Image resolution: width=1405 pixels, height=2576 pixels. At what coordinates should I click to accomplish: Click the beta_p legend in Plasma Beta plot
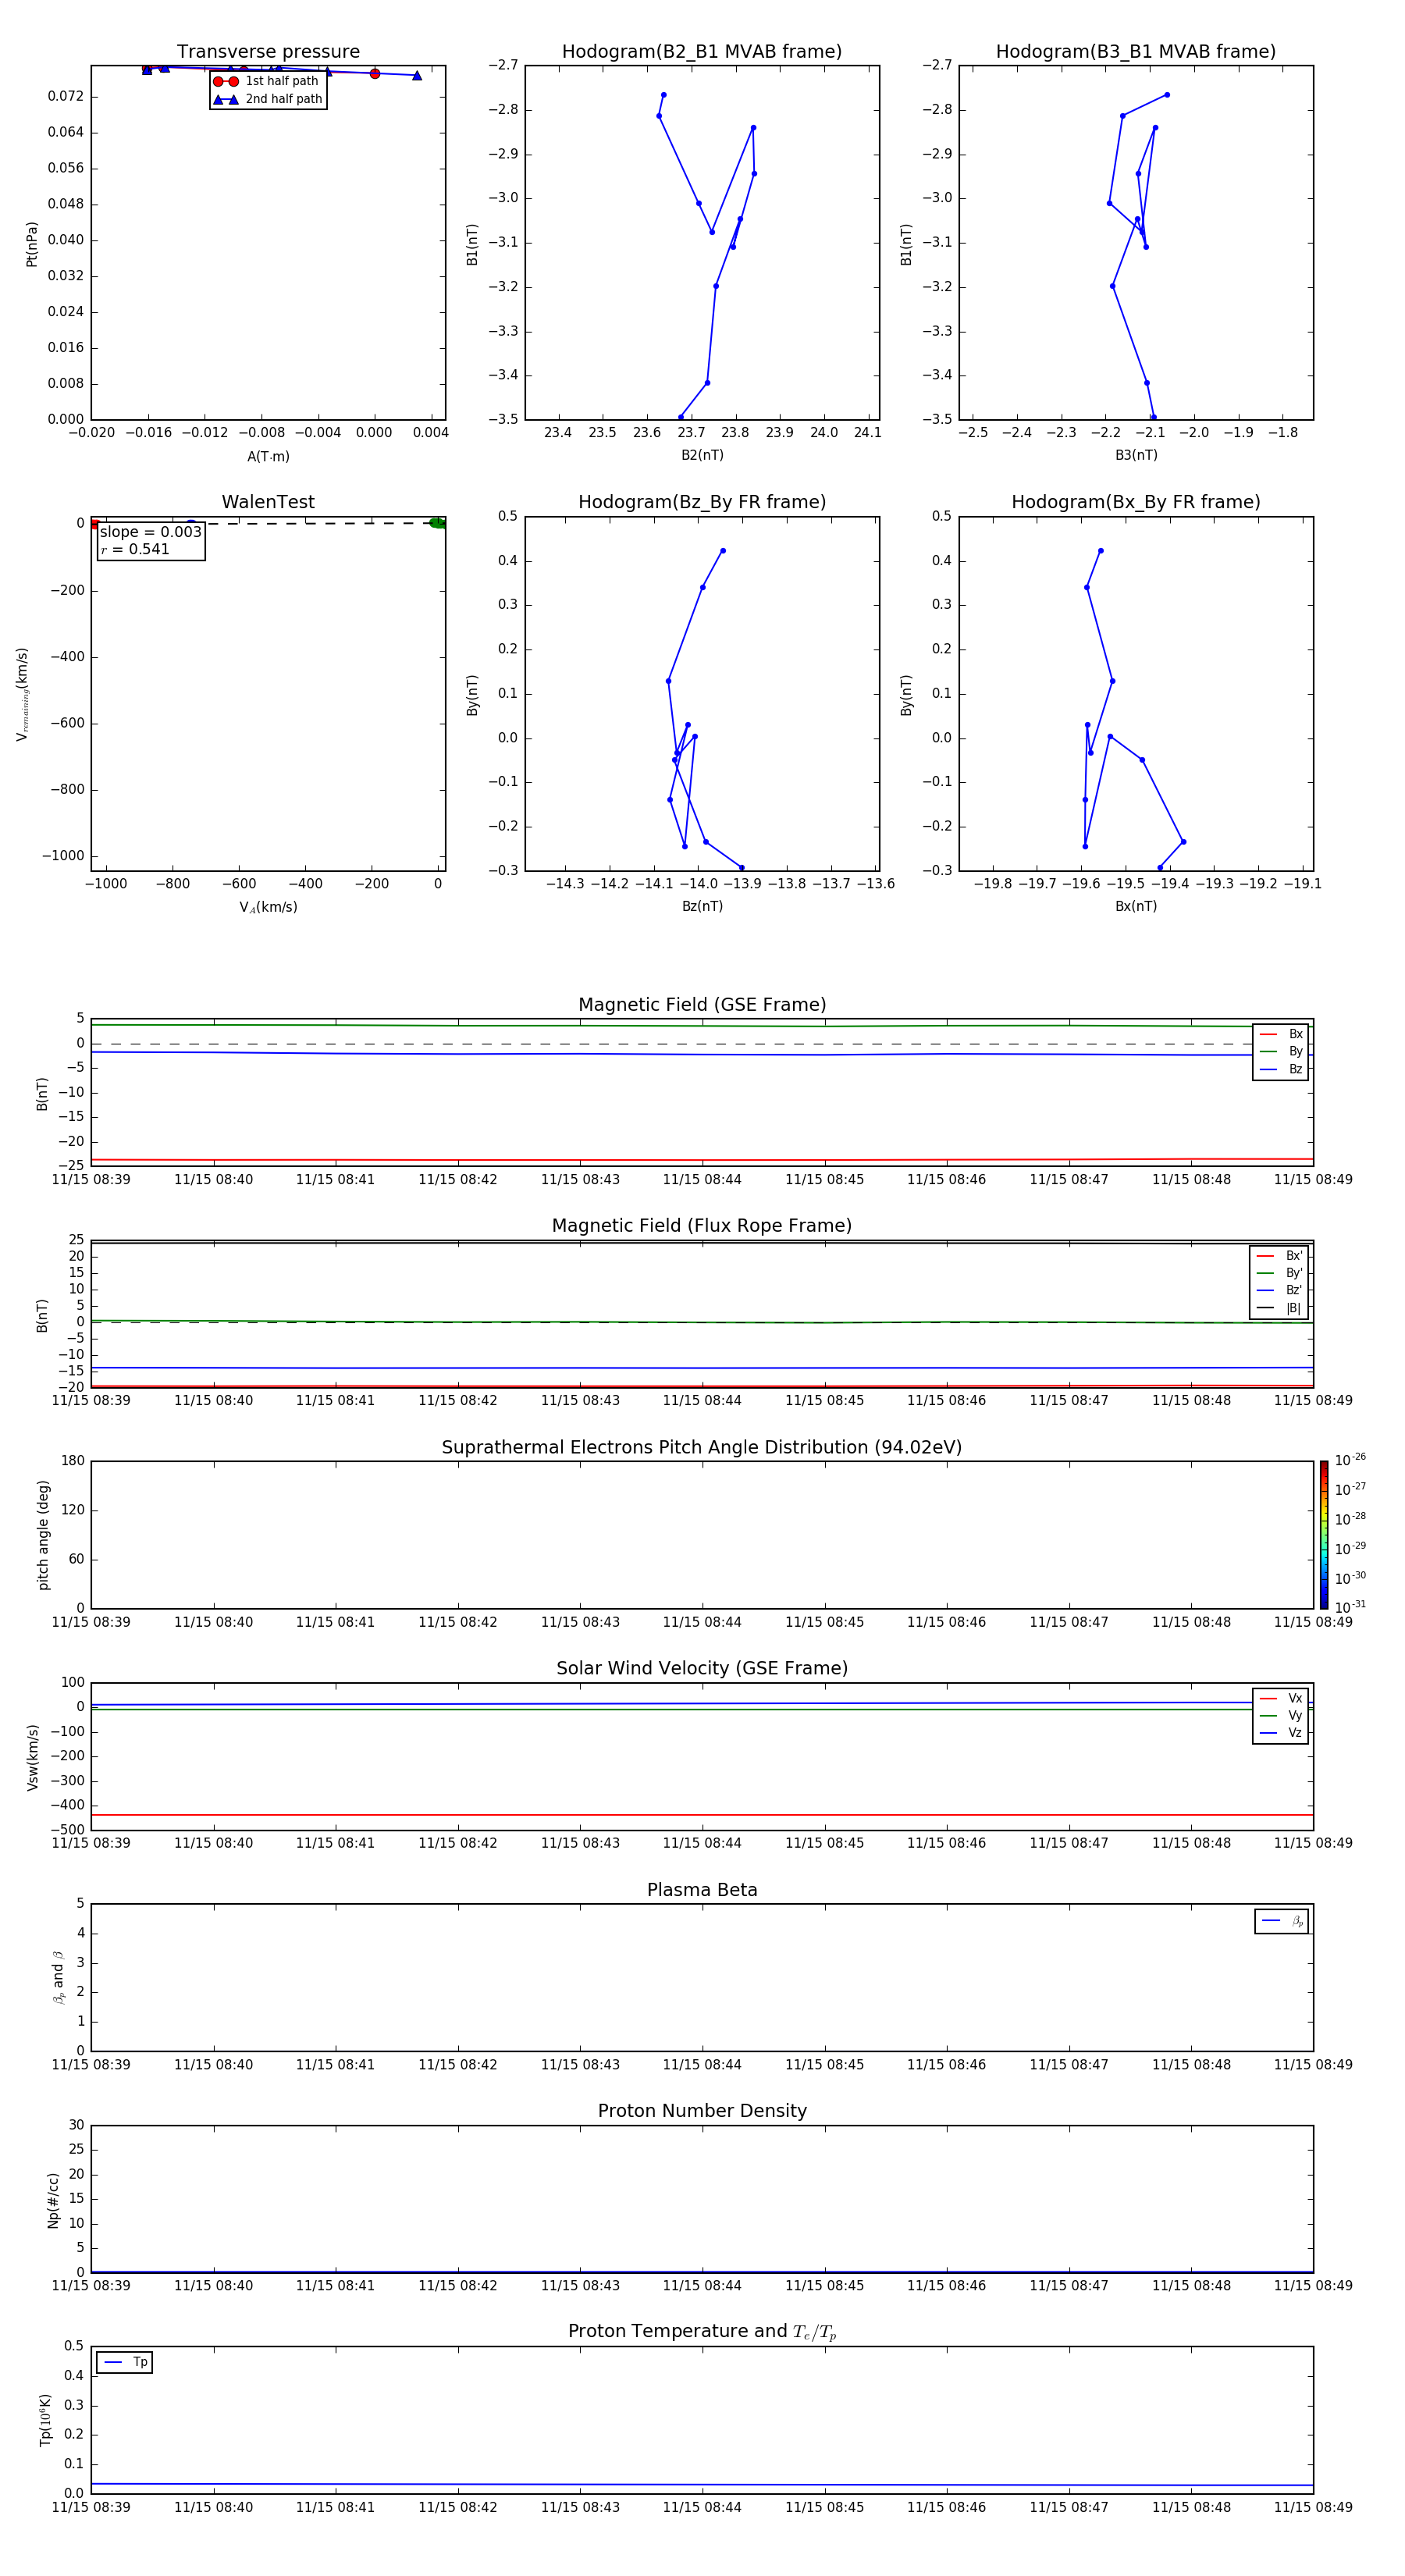tap(1282, 1921)
